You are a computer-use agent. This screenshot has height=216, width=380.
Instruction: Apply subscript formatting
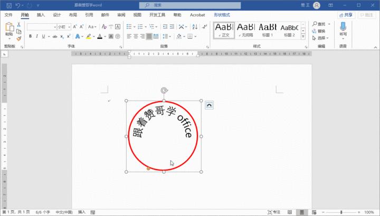click(x=62, y=36)
